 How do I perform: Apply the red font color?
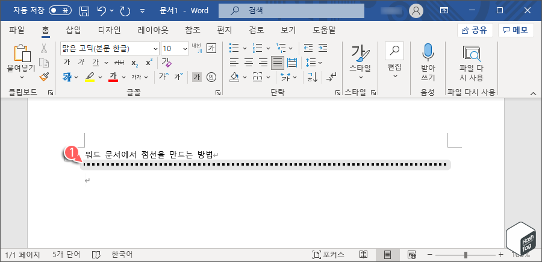tap(113, 77)
